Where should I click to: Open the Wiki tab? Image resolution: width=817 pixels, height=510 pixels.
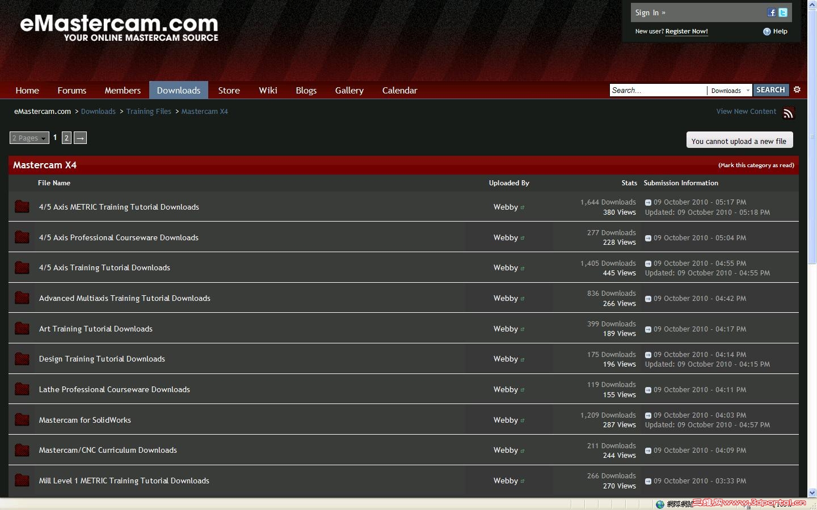[268, 90]
